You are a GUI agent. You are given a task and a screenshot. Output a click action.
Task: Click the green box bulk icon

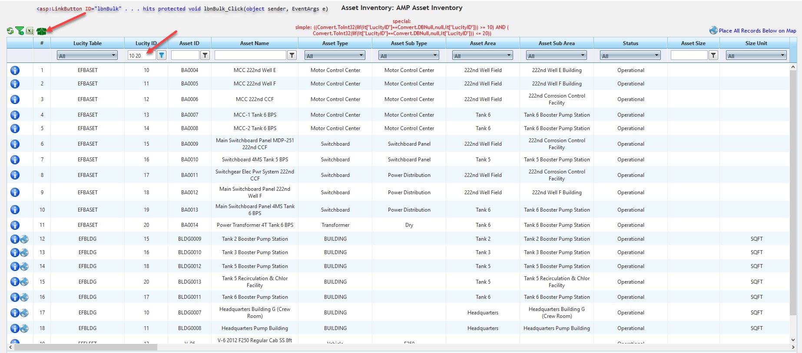pyautogui.click(x=41, y=31)
